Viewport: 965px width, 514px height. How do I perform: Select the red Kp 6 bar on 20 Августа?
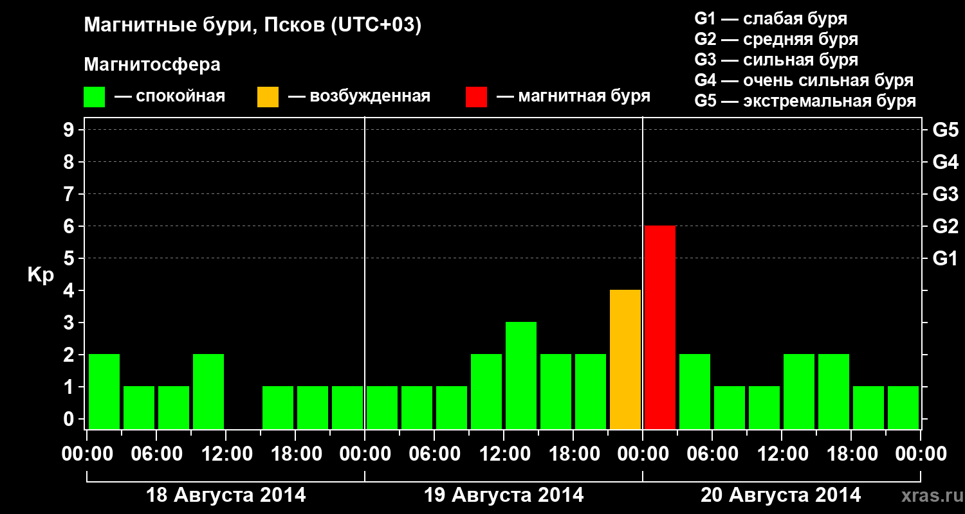[x=660, y=328]
